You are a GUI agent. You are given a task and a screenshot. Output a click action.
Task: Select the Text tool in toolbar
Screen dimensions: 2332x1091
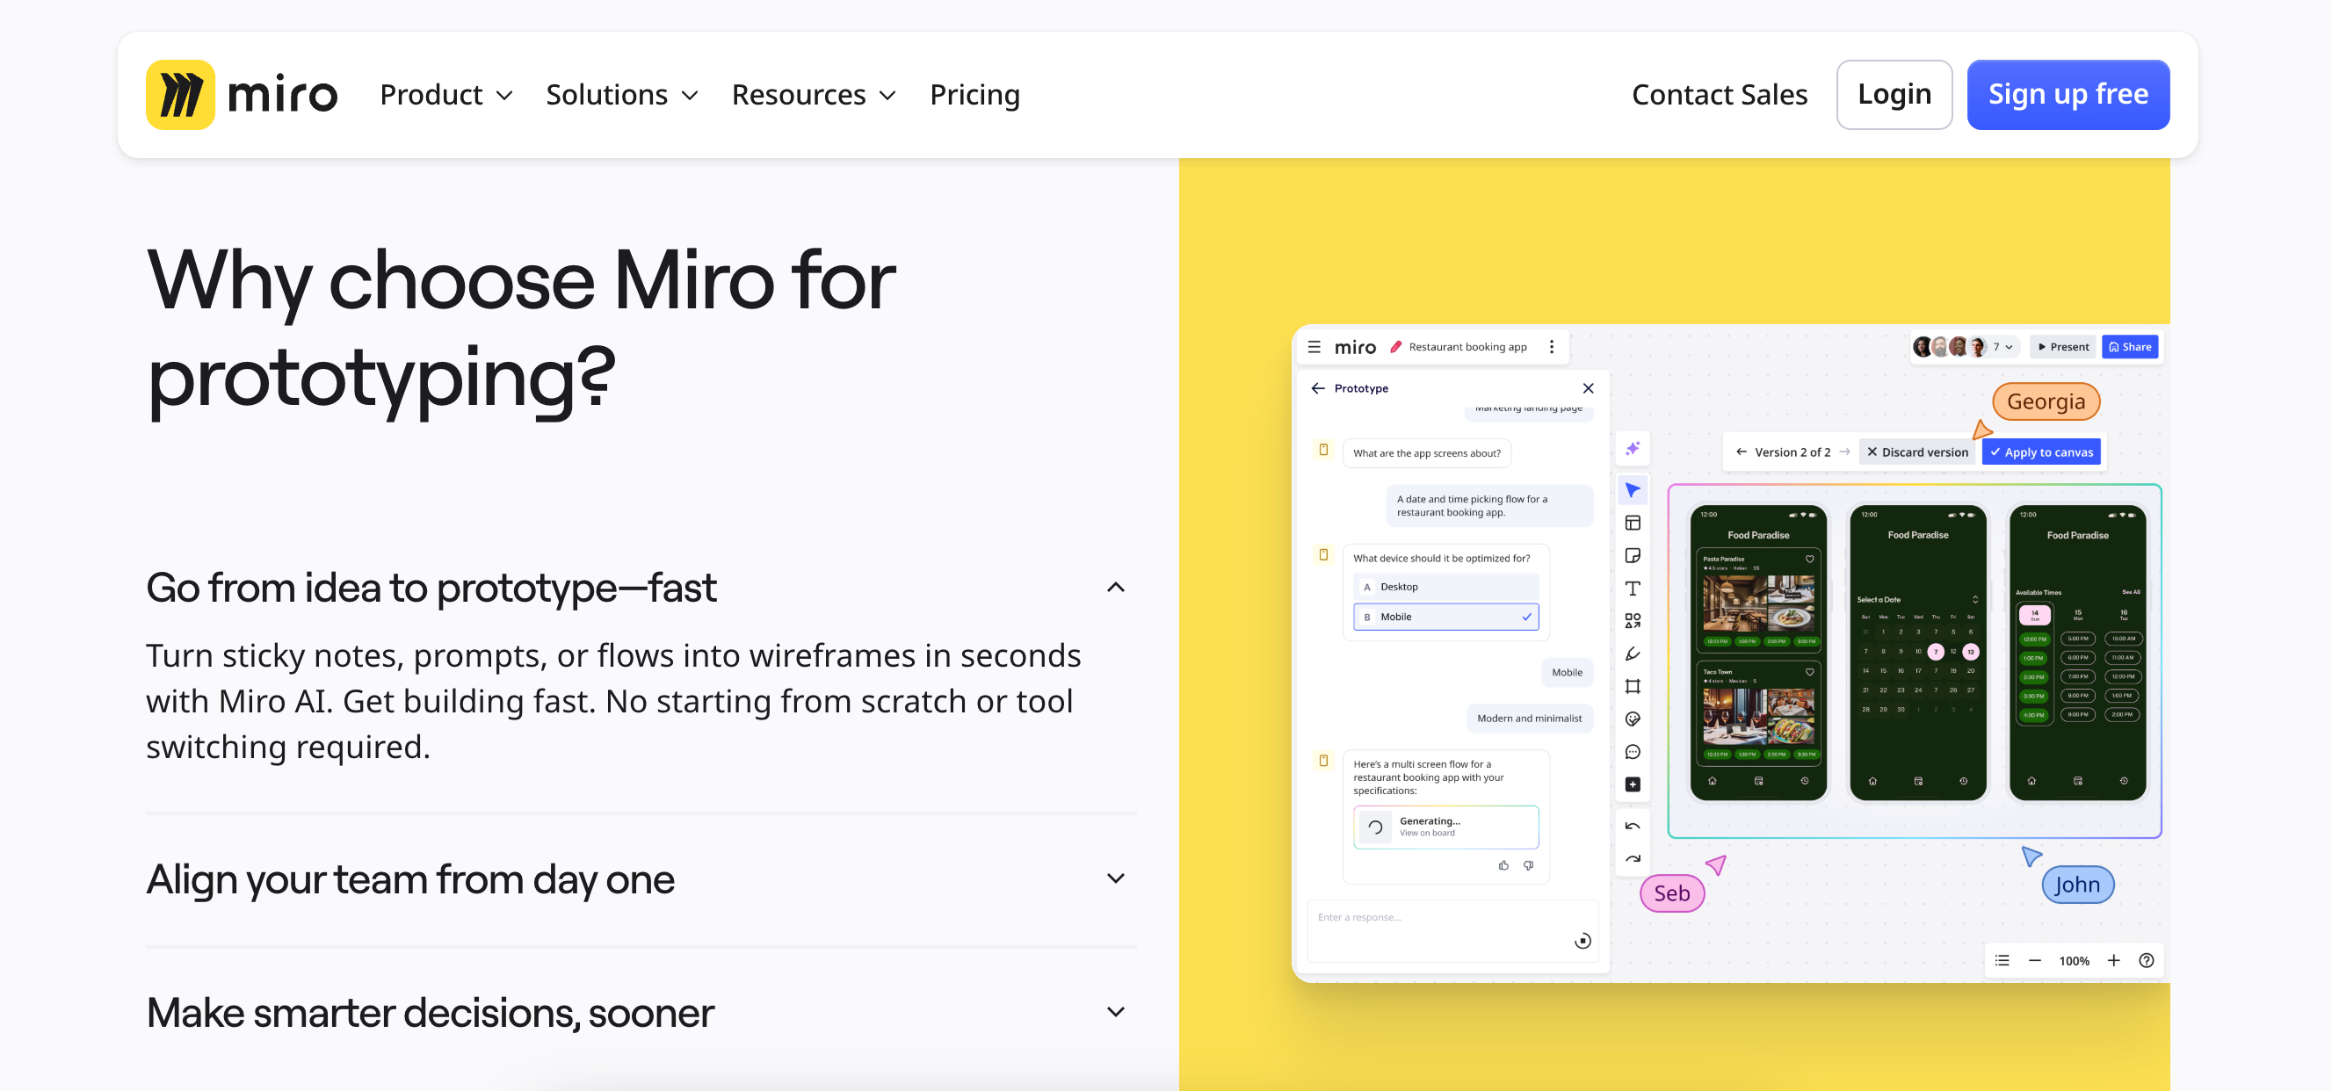[x=1633, y=589]
